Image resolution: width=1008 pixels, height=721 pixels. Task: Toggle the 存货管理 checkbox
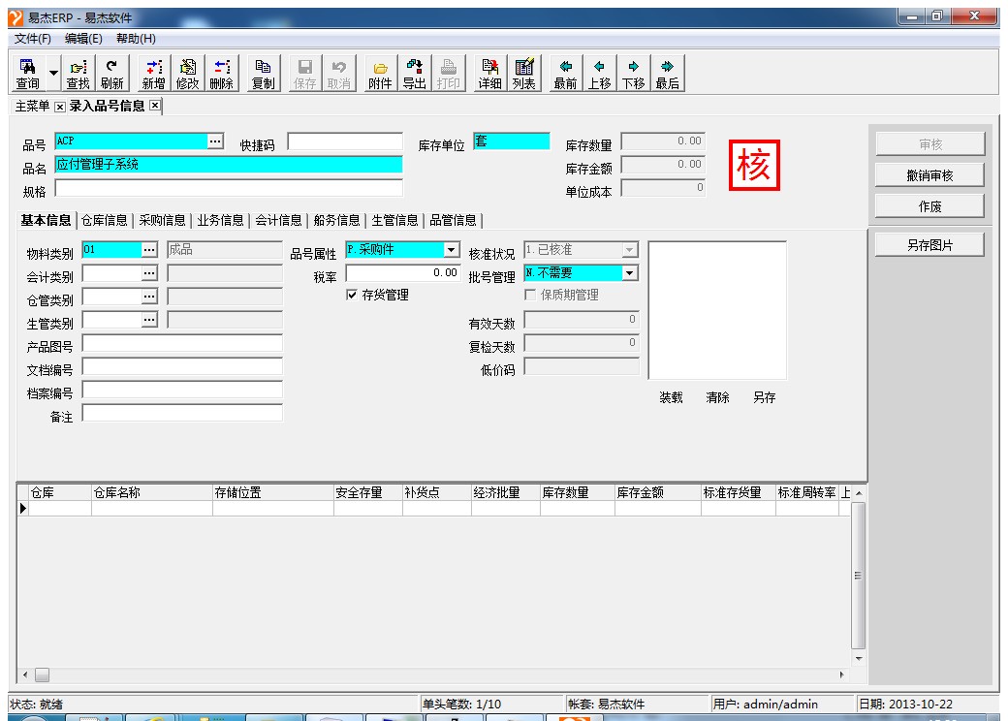click(352, 295)
